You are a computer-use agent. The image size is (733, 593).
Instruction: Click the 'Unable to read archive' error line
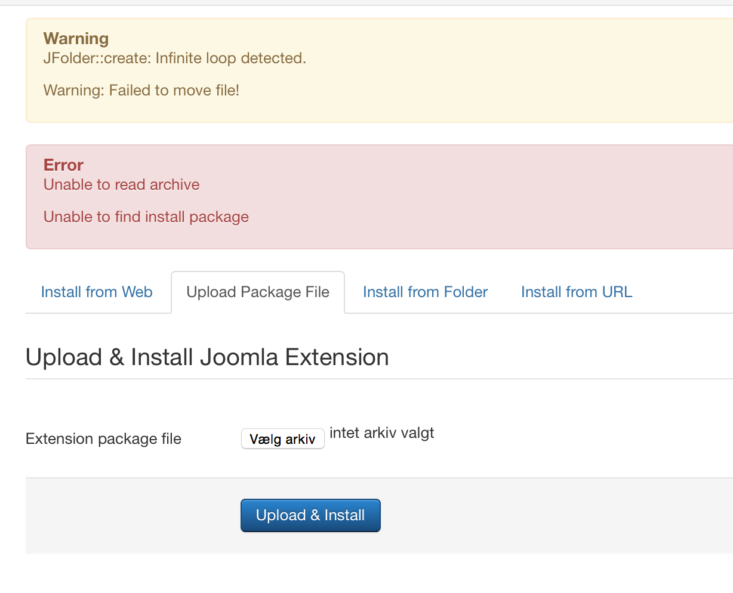click(x=122, y=185)
